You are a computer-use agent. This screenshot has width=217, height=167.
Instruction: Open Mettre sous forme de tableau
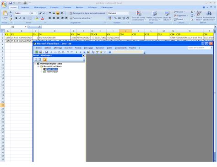pyautogui.click(x=154, y=16)
